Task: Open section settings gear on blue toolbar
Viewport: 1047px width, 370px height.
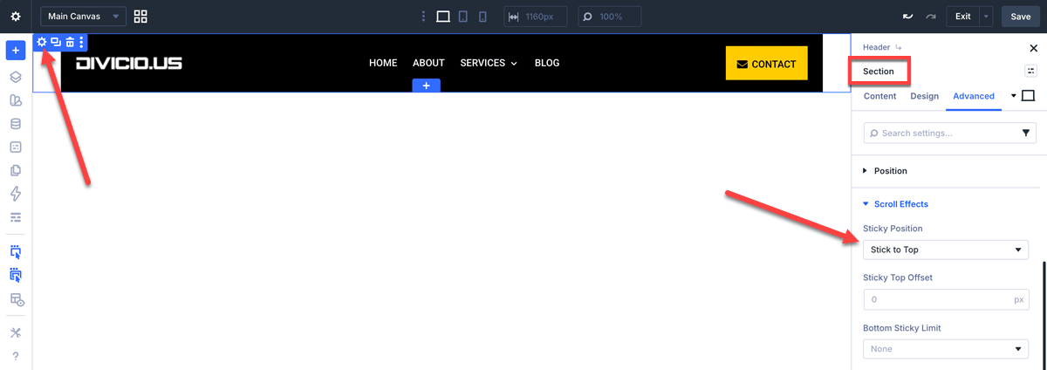Action: tap(41, 42)
